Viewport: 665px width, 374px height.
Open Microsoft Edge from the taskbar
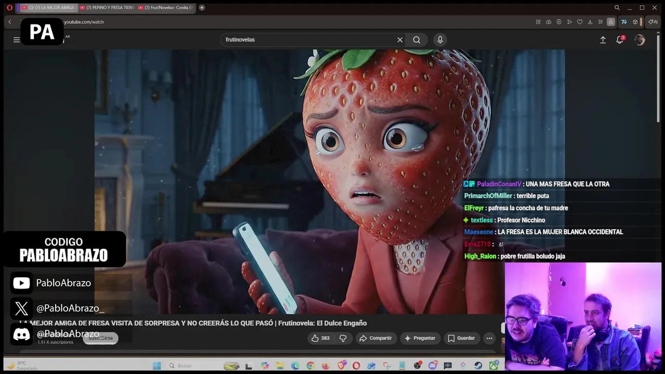tap(295, 366)
